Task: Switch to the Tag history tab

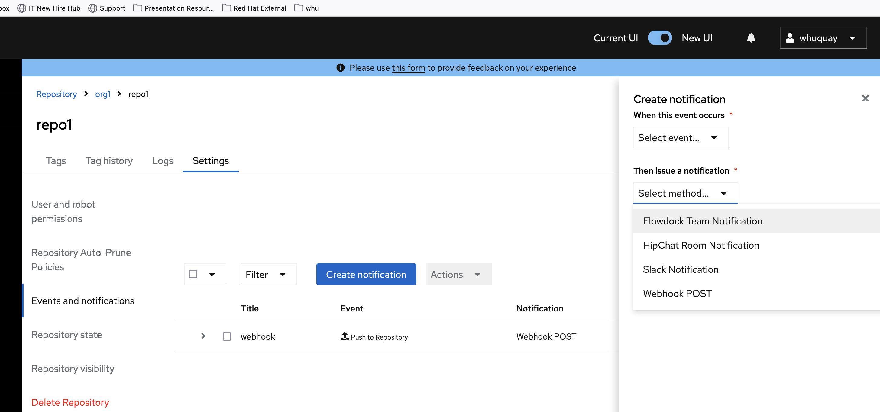Action: point(109,160)
